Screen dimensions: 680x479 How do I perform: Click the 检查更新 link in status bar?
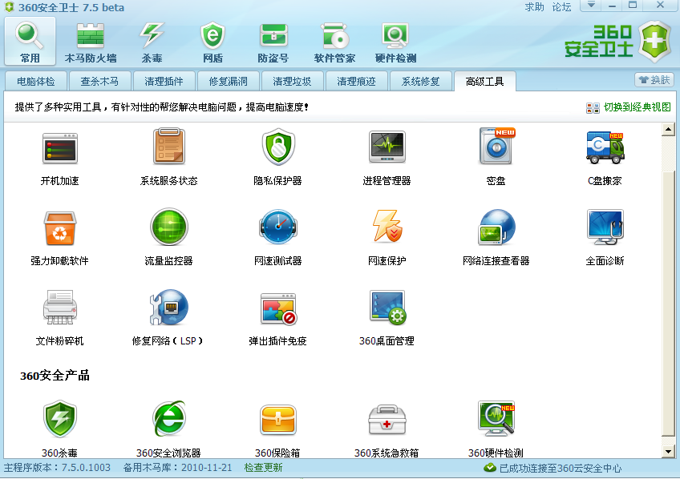pos(263,468)
